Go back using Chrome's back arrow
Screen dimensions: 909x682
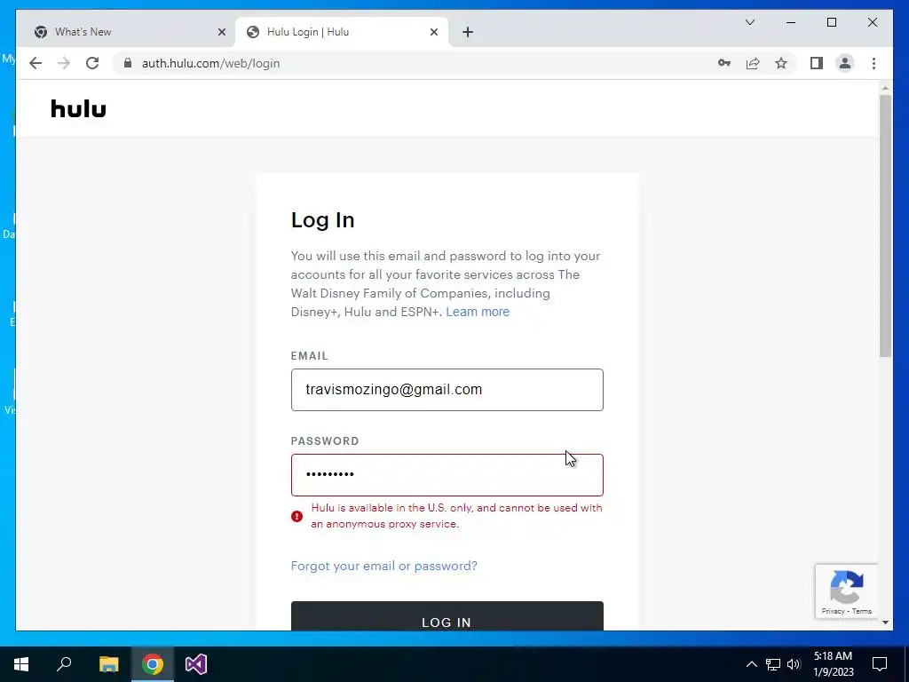(x=36, y=63)
